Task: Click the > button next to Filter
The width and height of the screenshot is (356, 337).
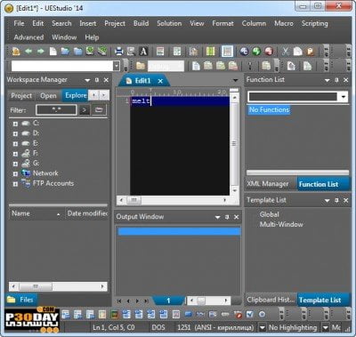Action: pos(85,110)
